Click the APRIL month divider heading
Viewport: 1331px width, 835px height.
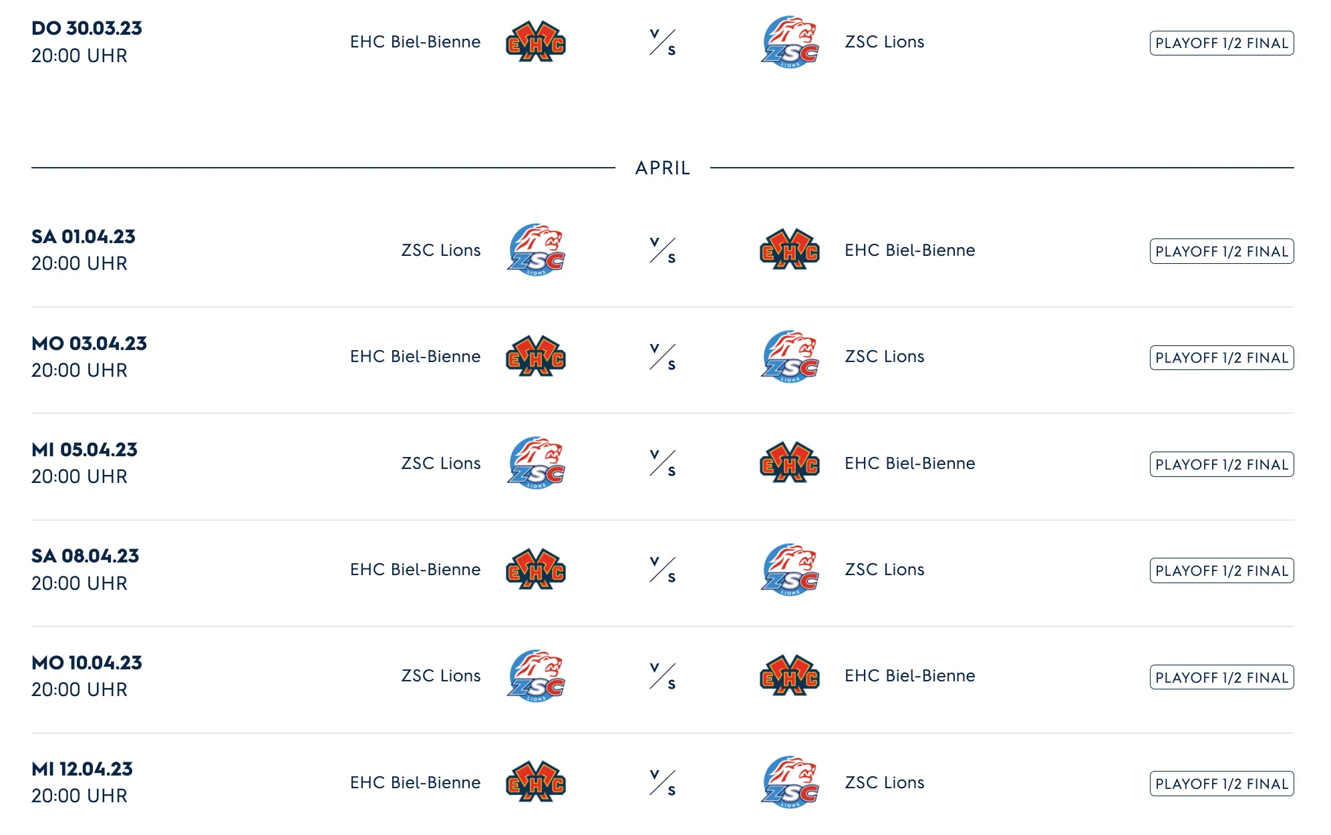(662, 168)
